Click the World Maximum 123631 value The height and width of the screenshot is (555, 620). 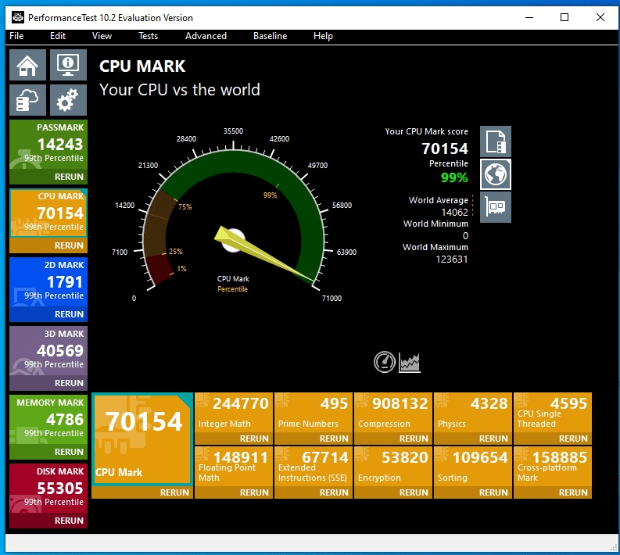click(452, 260)
